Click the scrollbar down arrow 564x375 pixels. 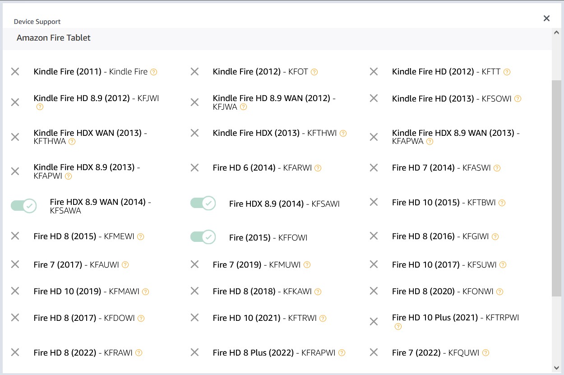point(556,368)
